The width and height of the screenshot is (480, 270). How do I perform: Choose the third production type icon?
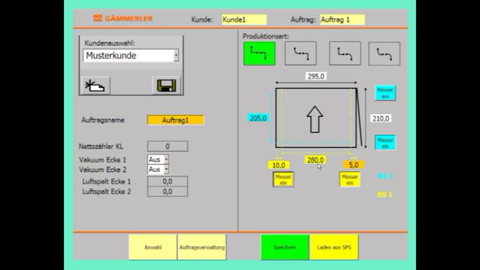345,53
